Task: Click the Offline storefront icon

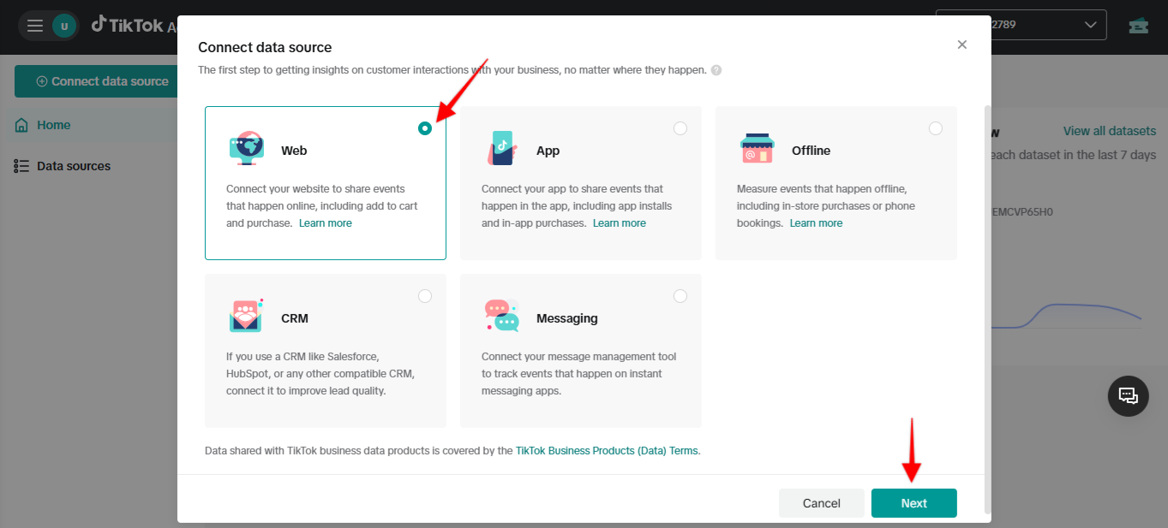Action: click(757, 148)
